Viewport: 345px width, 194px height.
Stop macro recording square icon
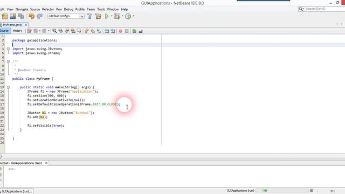click(127, 31)
